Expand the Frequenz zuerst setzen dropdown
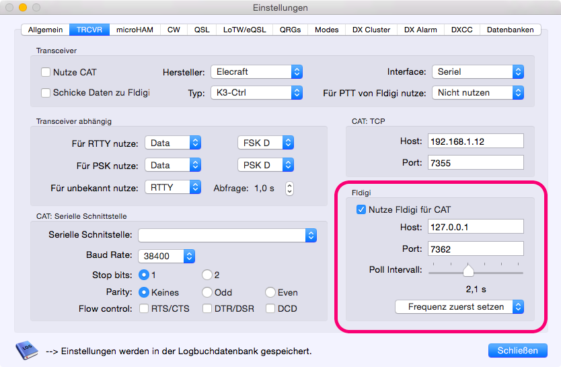The height and width of the screenshot is (367, 561). [459, 307]
